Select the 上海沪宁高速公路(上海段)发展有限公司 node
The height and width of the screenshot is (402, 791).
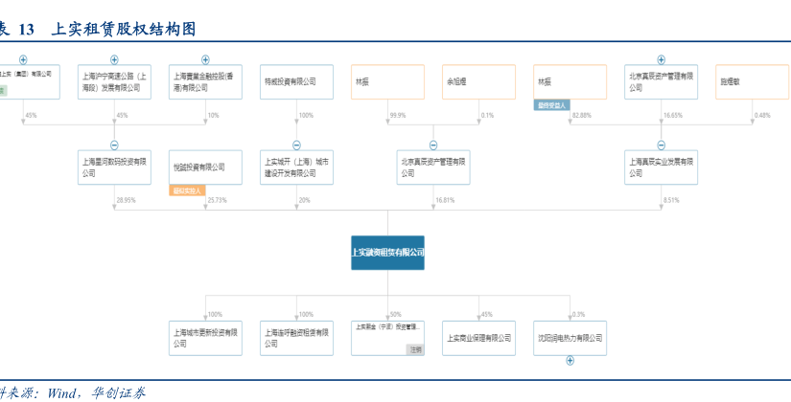click(114, 81)
